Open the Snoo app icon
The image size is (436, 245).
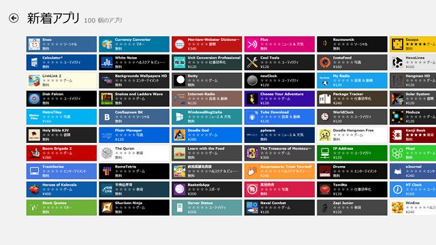tap(34, 44)
